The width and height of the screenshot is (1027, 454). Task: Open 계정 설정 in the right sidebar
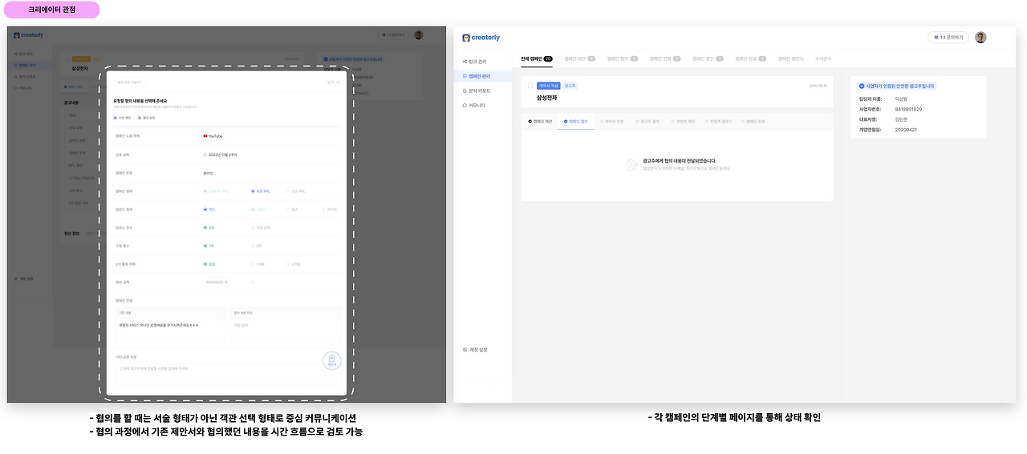tap(475, 349)
